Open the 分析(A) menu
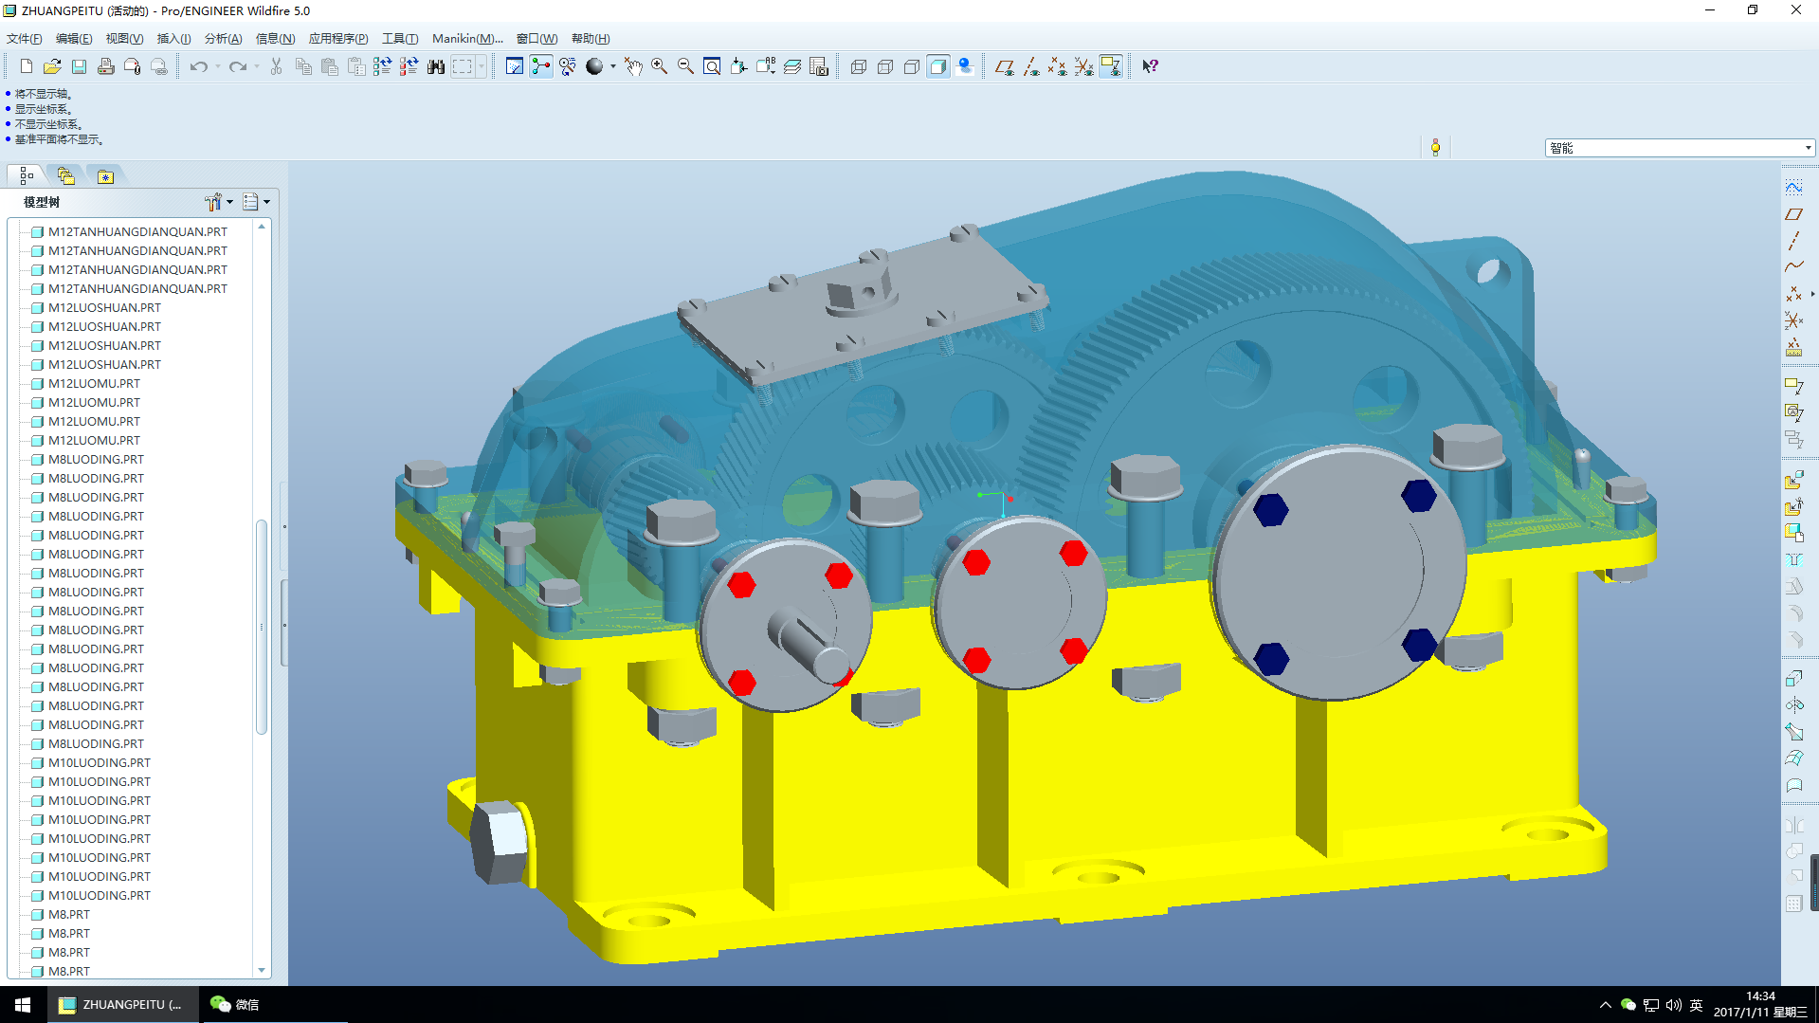Viewport: 1819px width, 1023px height. click(x=224, y=39)
